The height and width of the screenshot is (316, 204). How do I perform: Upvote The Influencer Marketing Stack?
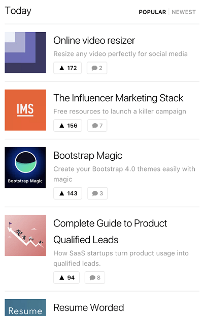tap(67, 125)
